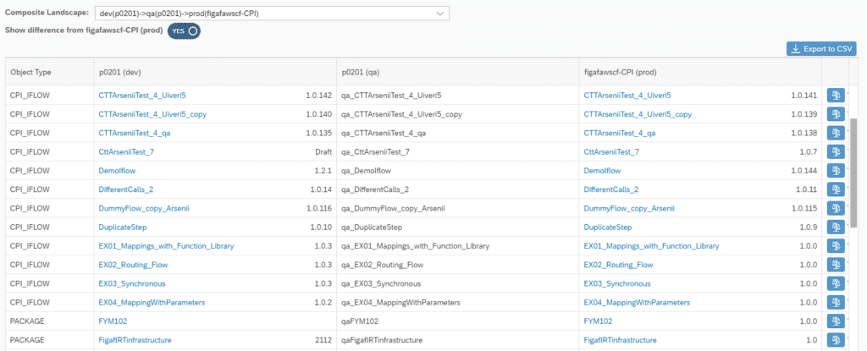Open dev link FYM102 package

[x=111, y=321]
